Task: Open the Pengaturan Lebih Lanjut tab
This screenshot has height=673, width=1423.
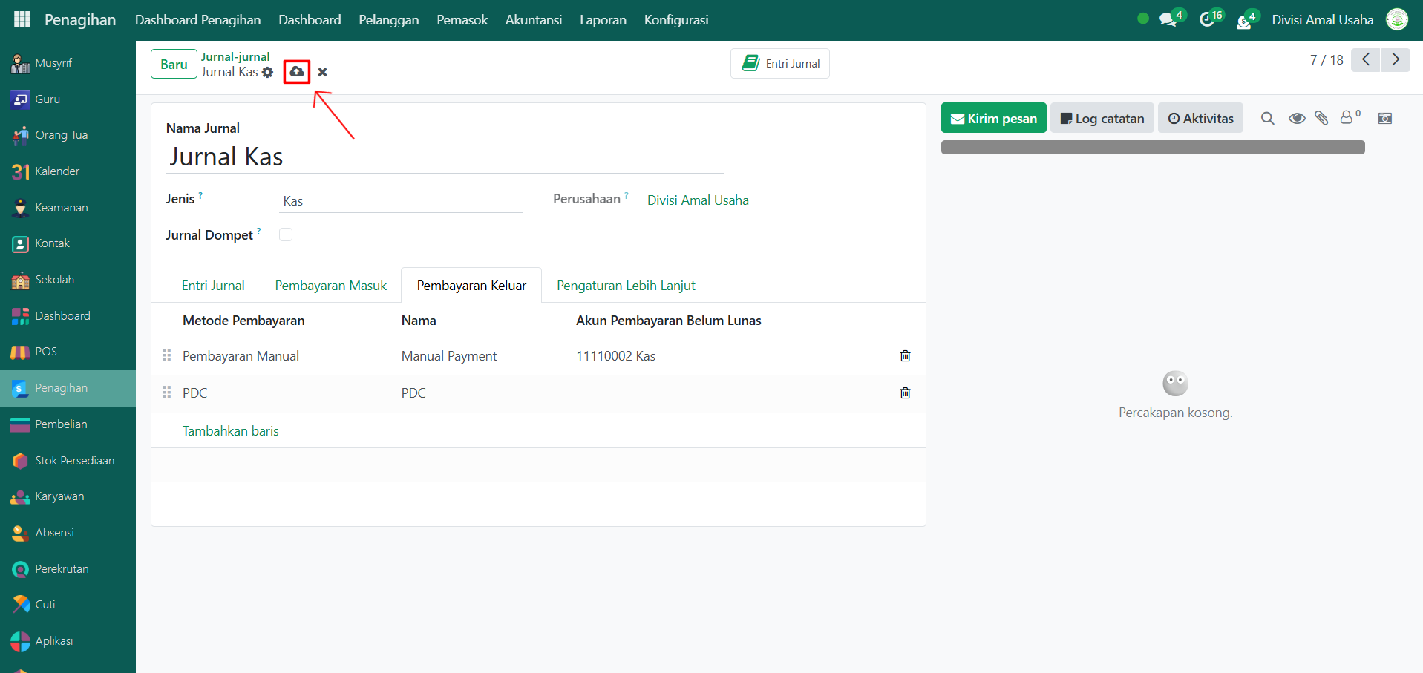Action: pos(625,286)
